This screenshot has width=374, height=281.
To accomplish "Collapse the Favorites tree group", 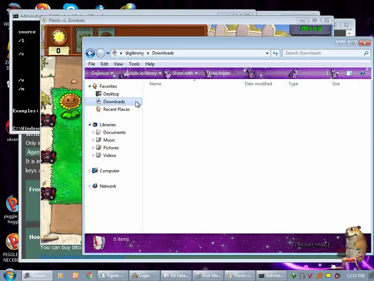I will click(90, 86).
